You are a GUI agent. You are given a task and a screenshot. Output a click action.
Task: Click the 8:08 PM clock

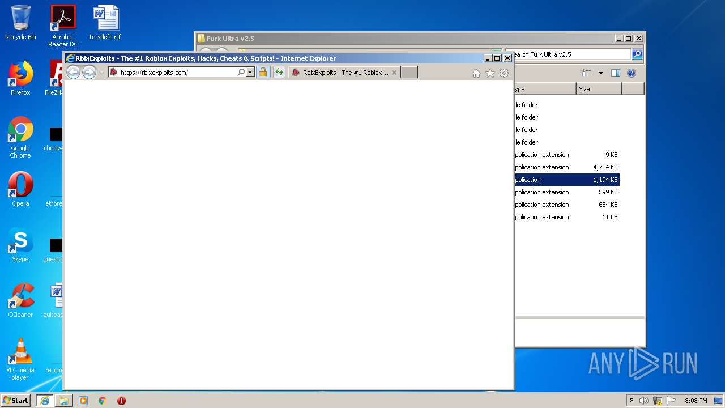[x=696, y=401]
